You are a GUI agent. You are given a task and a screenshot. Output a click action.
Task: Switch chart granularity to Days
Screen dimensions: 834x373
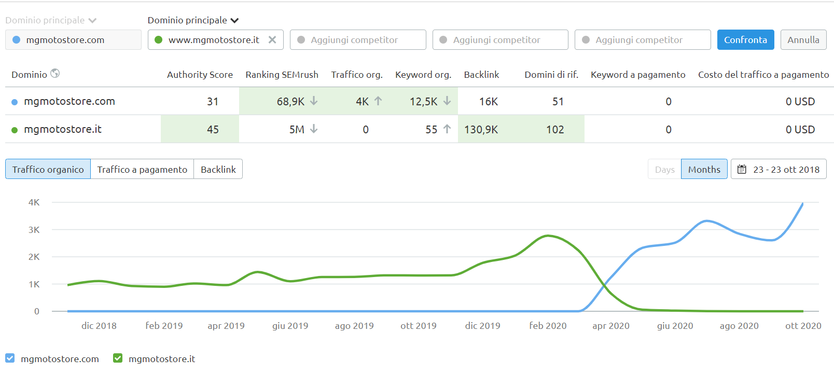pos(664,170)
